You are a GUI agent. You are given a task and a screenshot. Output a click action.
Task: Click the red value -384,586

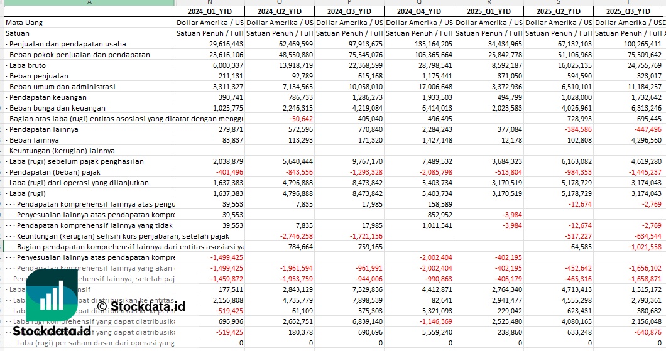578,129
